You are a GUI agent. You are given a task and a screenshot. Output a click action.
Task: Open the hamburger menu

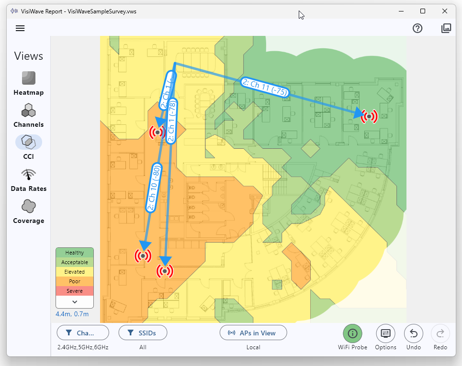[x=20, y=28]
